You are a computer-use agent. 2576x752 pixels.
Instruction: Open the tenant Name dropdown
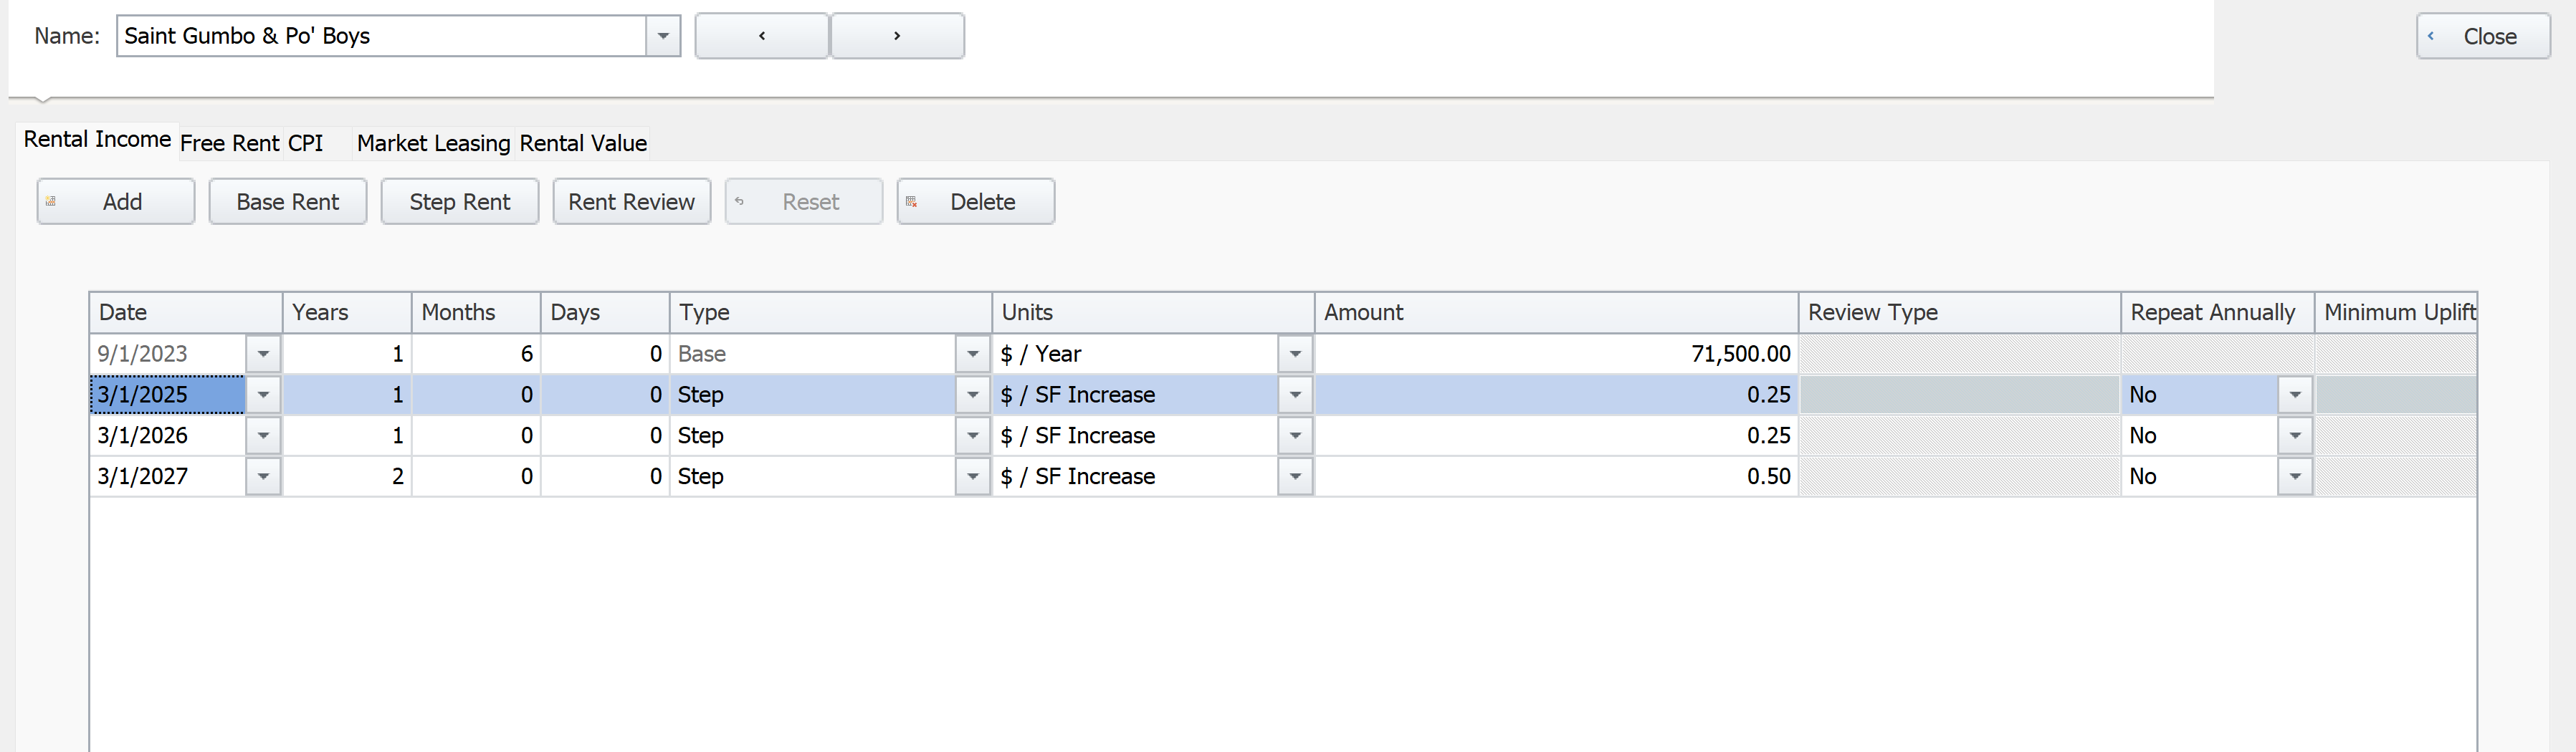coord(663,36)
